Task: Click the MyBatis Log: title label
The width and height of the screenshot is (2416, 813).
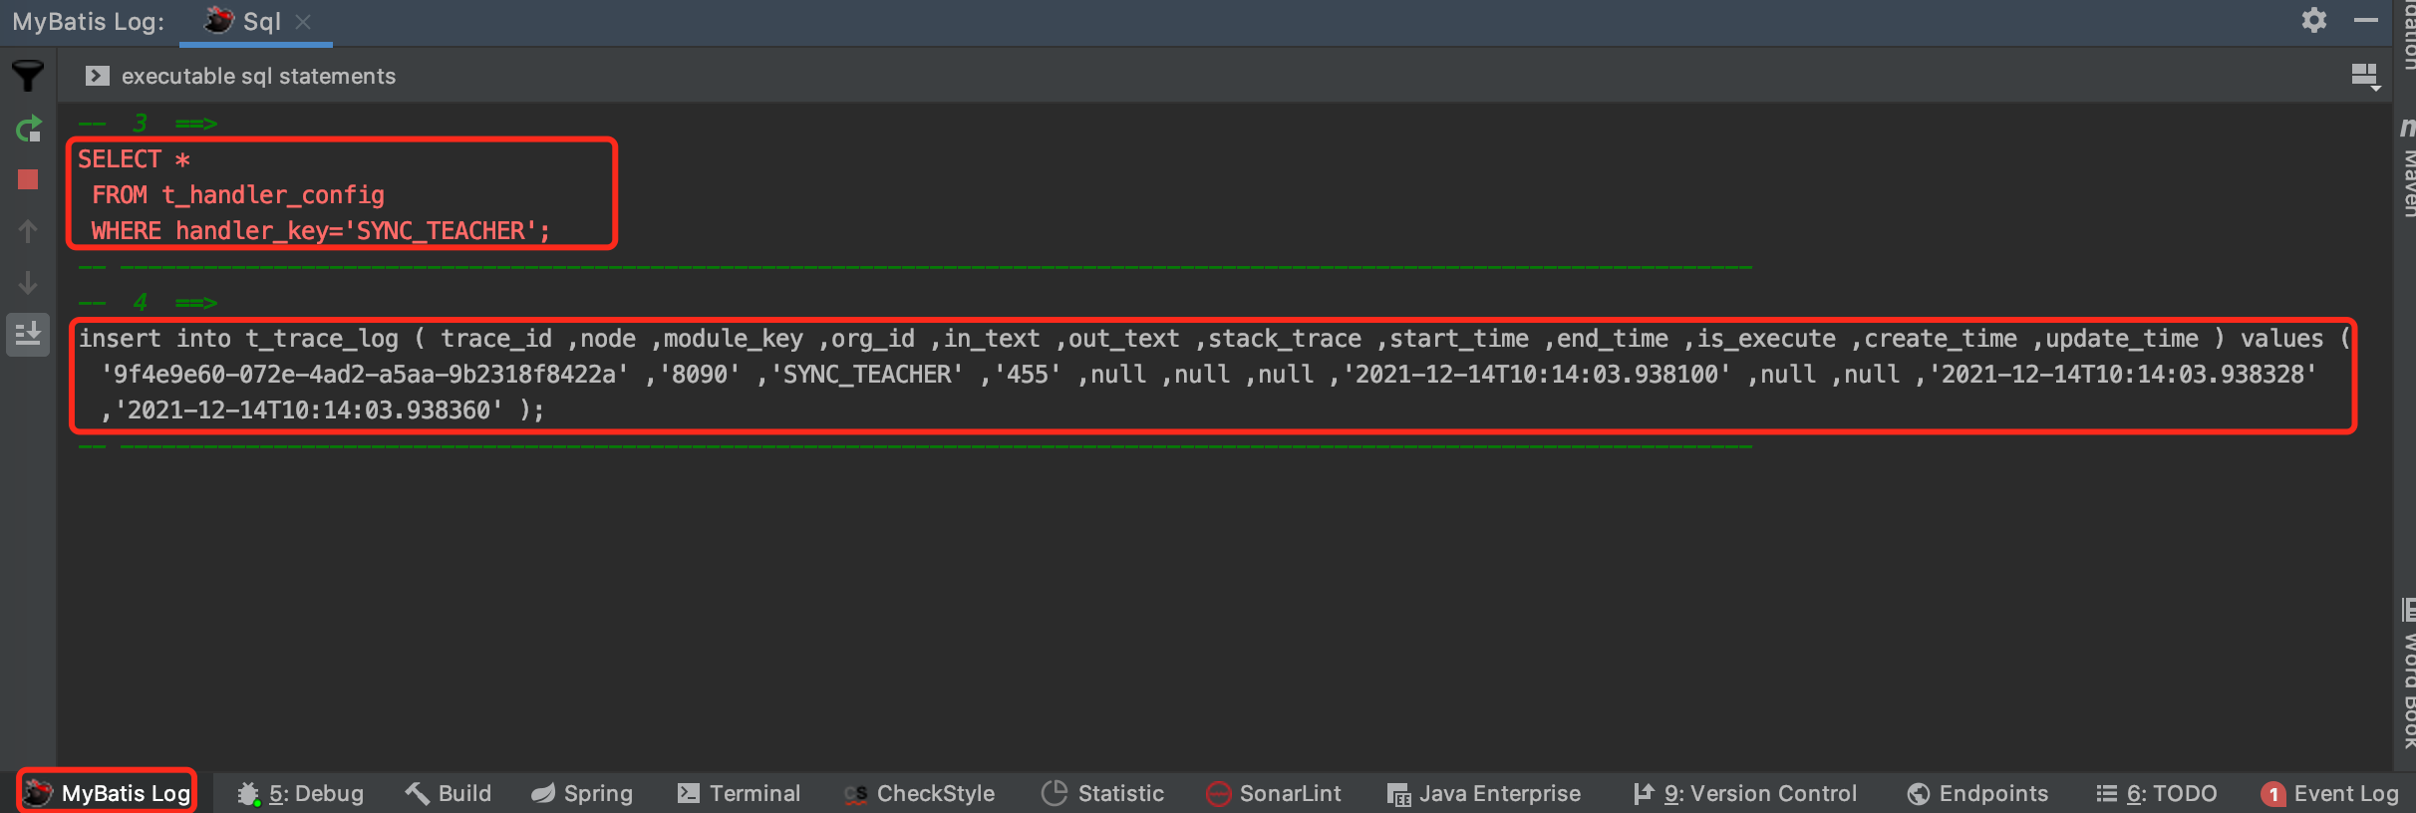Action: coord(89,22)
